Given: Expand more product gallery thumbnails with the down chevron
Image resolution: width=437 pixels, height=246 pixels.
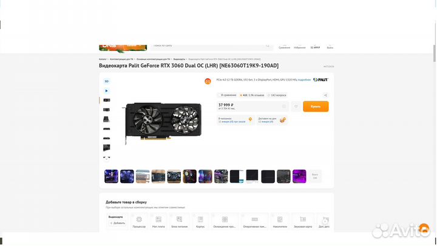Looking at the screenshot, I should (106, 158).
